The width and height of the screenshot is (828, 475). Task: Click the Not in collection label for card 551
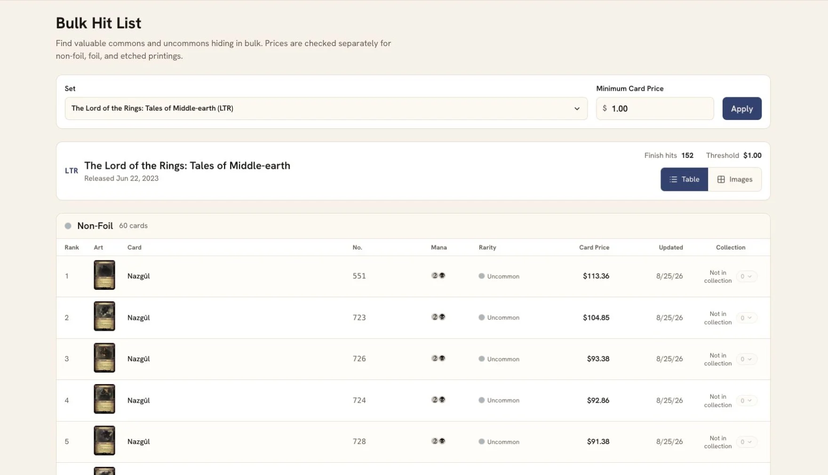point(717,277)
